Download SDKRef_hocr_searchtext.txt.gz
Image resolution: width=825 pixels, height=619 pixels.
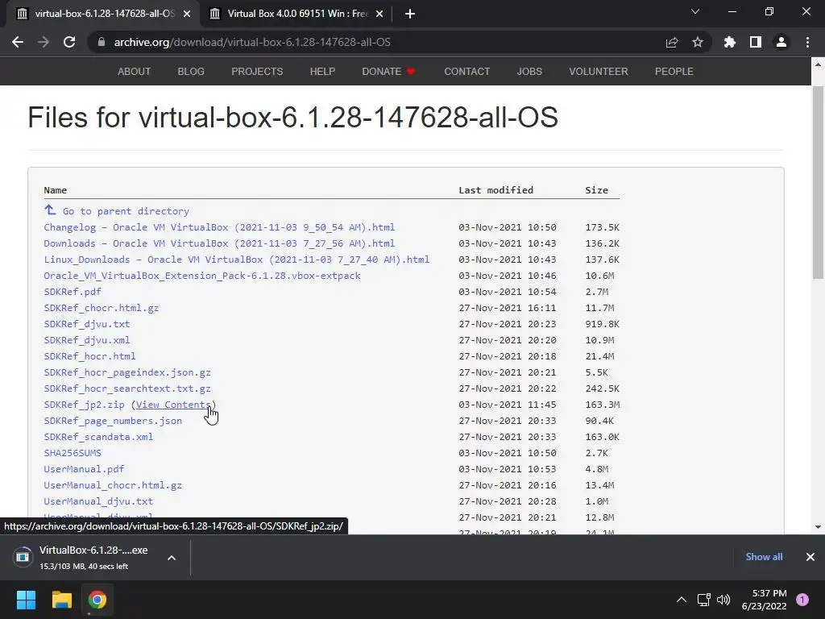click(127, 388)
